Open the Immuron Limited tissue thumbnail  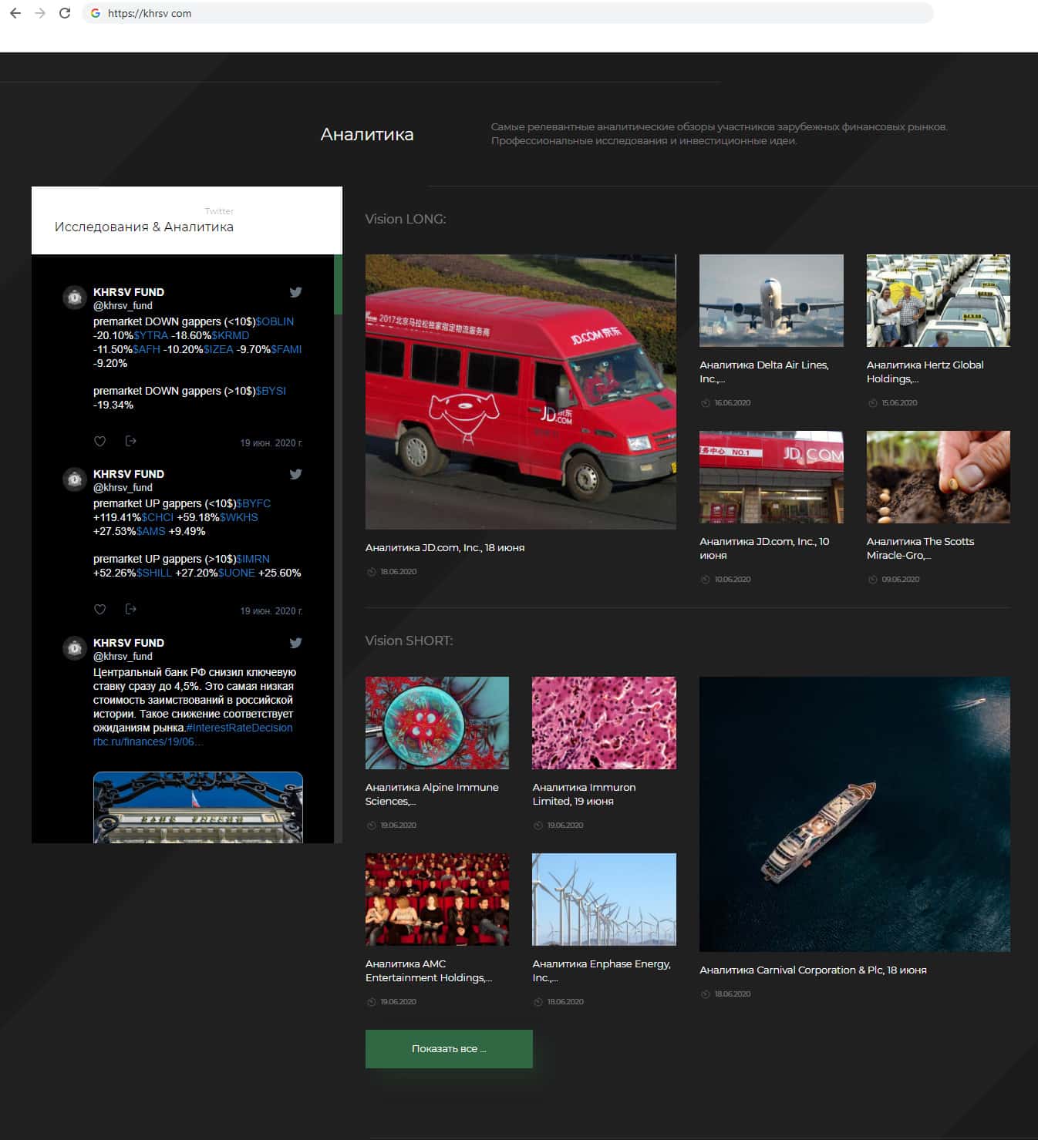604,723
